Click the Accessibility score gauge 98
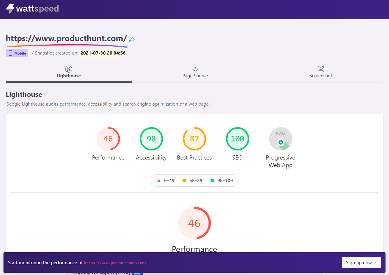Viewport: 389px width, 275px height. pos(151,139)
